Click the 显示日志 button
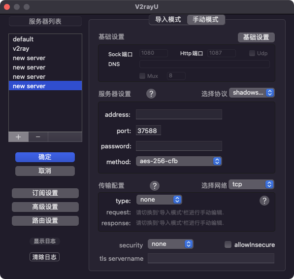Image resolution: width=294 pixels, height=279 pixels. click(45, 241)
